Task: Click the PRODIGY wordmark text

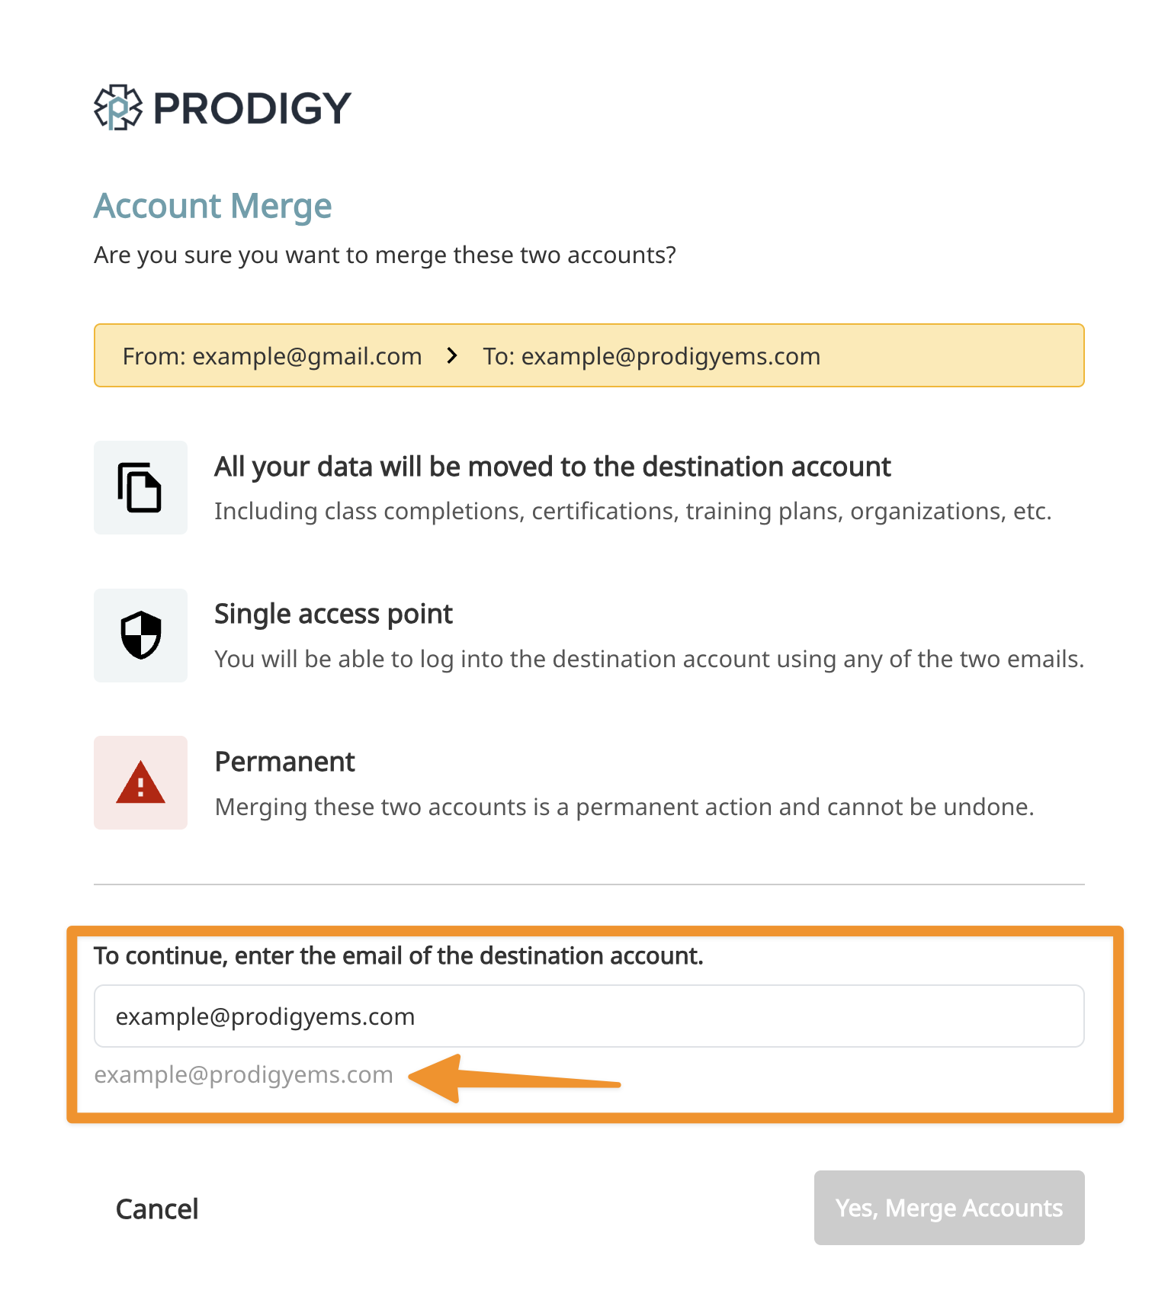Action: [252, 108]
